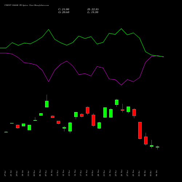Viewport: 182px width, 182px height.
Task: Click the '20 Nov' date axis label
Action: [98, 173]
